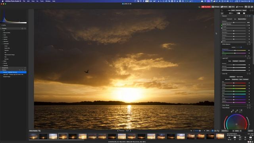Expand the Snapshots panel
254x143 pixels.
click(1, 68)
